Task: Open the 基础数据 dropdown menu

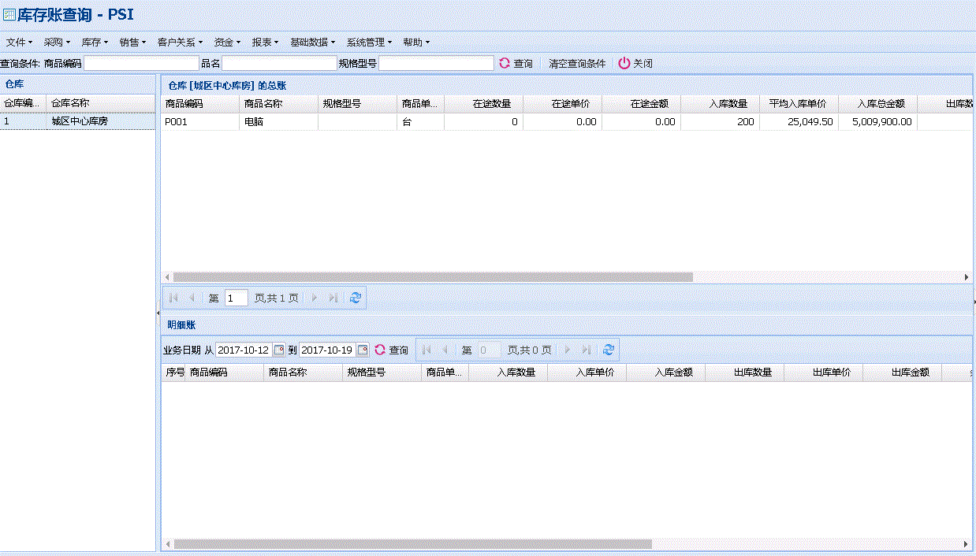Action: click(313, 42)
